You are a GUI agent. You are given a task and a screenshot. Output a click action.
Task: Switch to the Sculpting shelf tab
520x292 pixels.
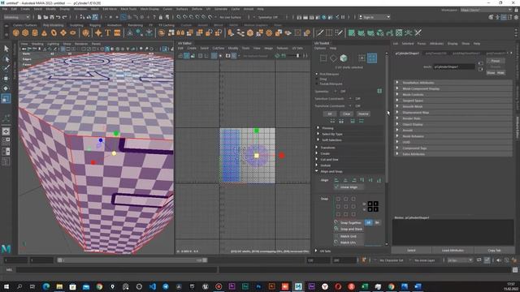[76, 25]
